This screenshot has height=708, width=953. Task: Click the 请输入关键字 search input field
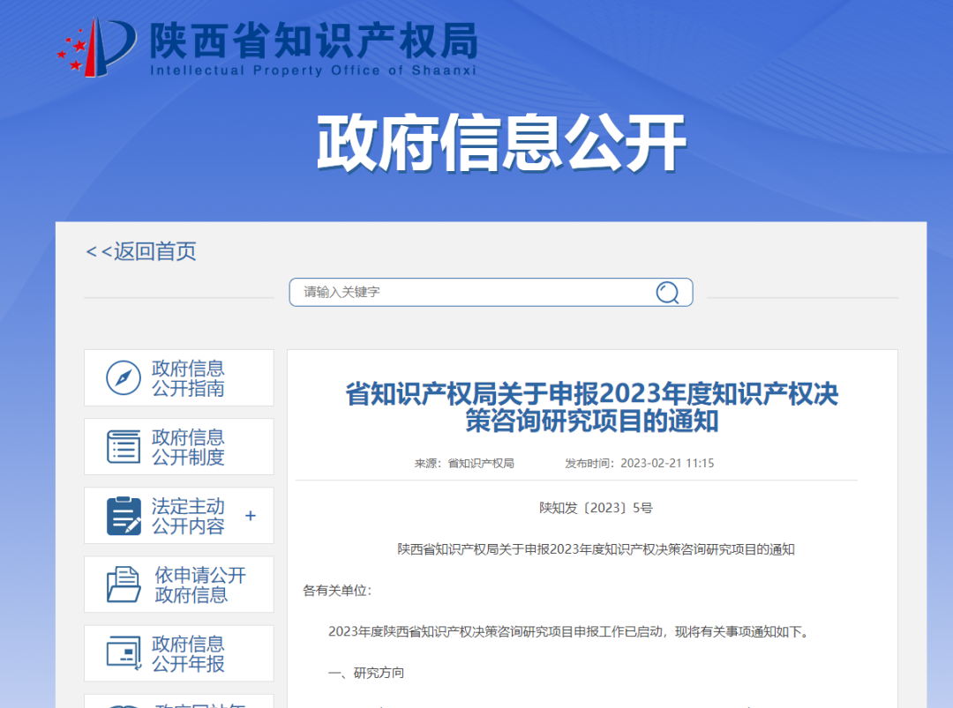[x=441, y=292]
